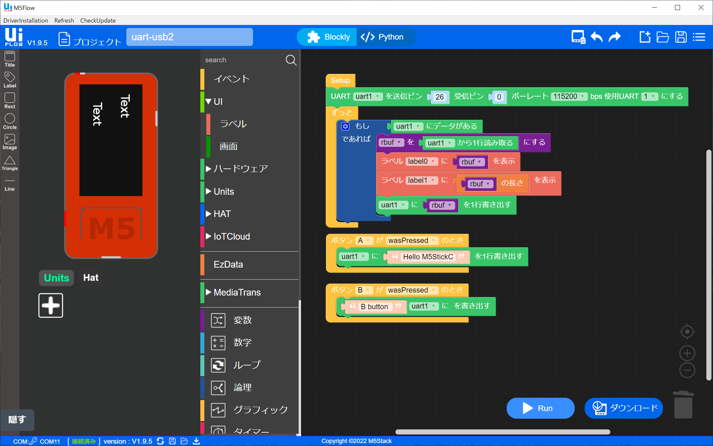Select the Label UI element tool
Image resolution: width=713 pixels, height=446 pixels.
[x=10, y=80]
